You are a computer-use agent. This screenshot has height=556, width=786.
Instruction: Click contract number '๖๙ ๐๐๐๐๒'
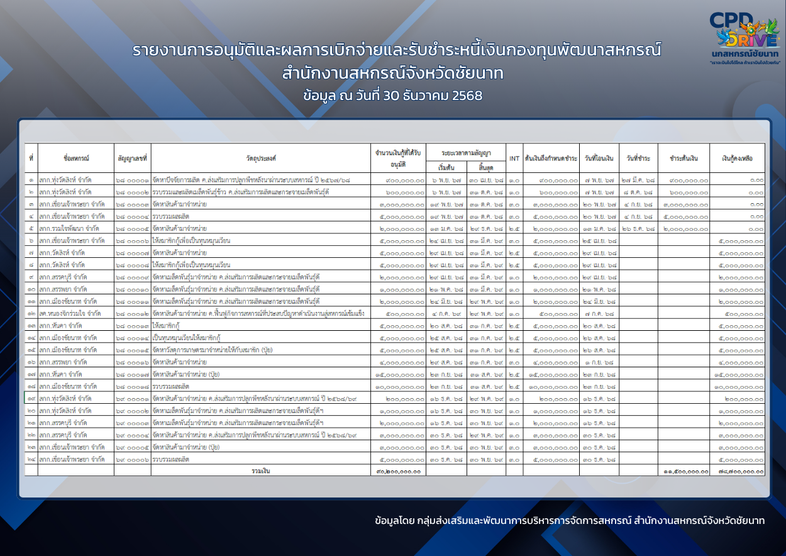click(x=133, y=410)
